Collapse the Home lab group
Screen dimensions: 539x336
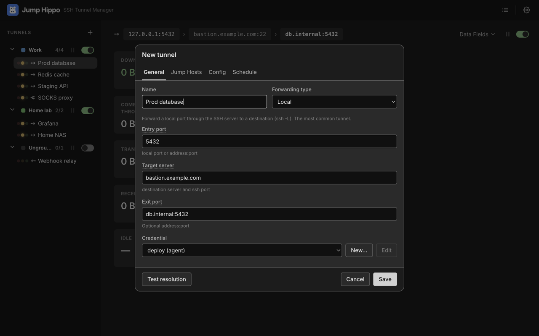point(12,110)
